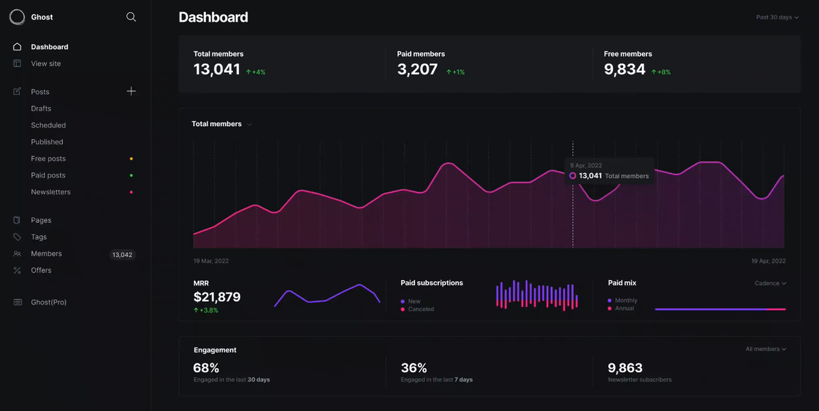Open the Published posts list

47,142
